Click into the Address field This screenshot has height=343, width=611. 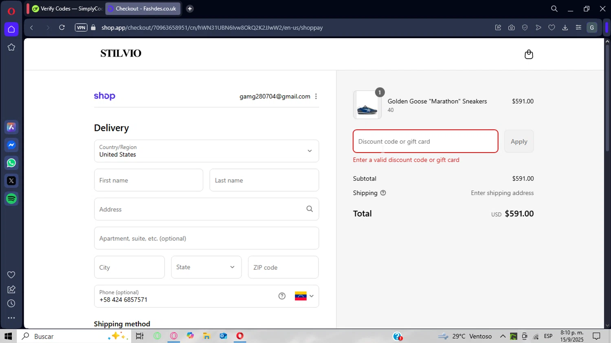(207, 209)
